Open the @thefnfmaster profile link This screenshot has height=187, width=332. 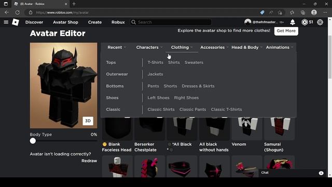pyautogui.click(x=265, y=22)
